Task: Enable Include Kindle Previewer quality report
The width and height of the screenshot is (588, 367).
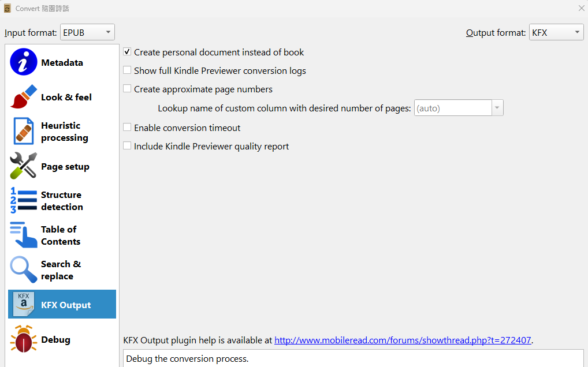Action: pyautogui.click(x=127, y=145)
